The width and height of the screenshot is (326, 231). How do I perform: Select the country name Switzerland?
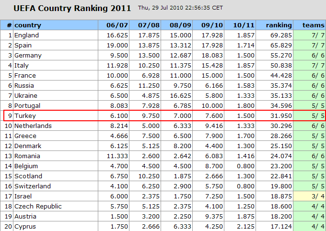33,186
